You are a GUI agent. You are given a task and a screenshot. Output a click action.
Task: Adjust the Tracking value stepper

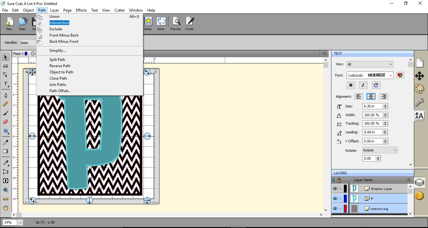(x=385, y=124)
